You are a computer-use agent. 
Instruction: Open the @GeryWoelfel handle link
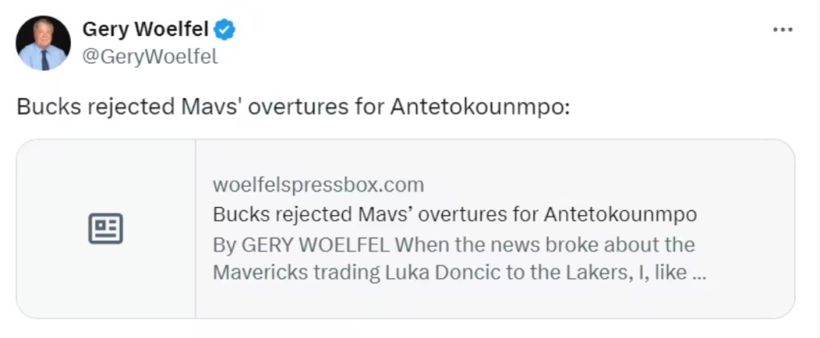click(150, 57)
